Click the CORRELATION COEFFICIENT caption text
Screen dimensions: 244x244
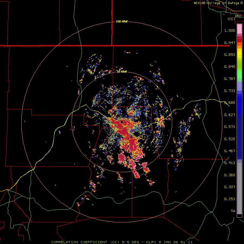81,242
